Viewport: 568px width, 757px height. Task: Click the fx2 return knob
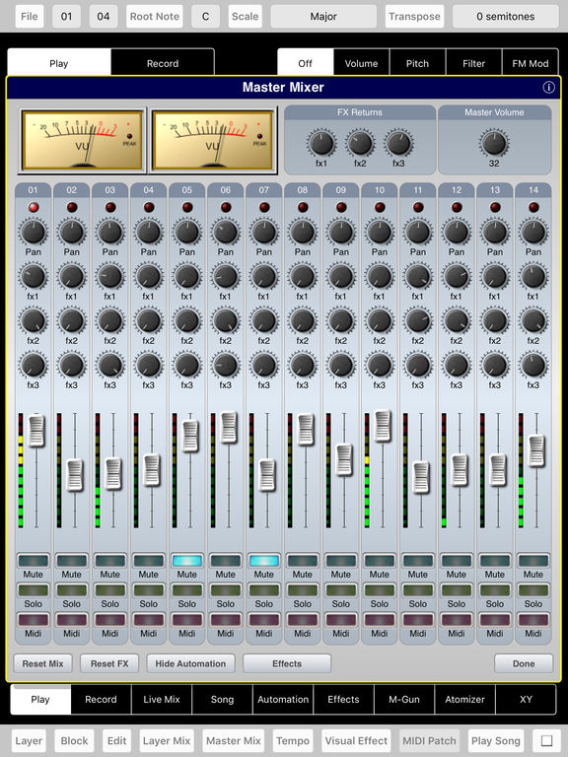point(360,143)
